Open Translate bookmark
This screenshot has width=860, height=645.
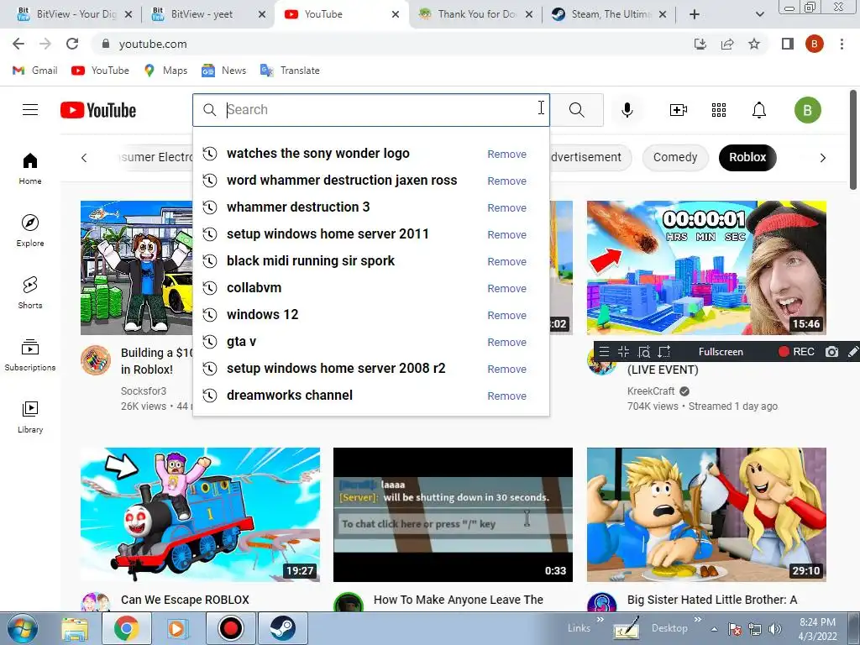click(x=290, y=71)
